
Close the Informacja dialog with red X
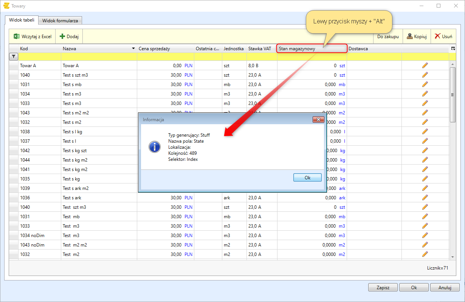pyautogui.click(x=318, y=120)
